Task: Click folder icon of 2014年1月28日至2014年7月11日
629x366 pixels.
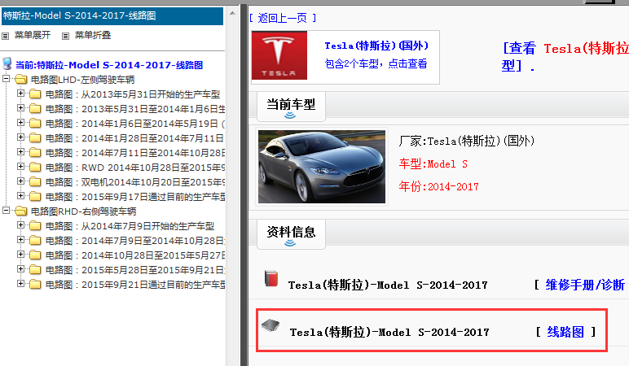Action: pos(35,138)
